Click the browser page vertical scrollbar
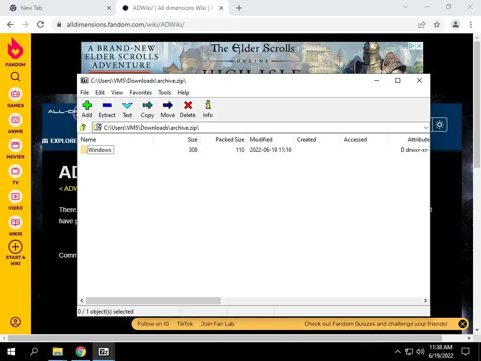The width and height of the screenshot is (481, 361). (x=477, y=104)
